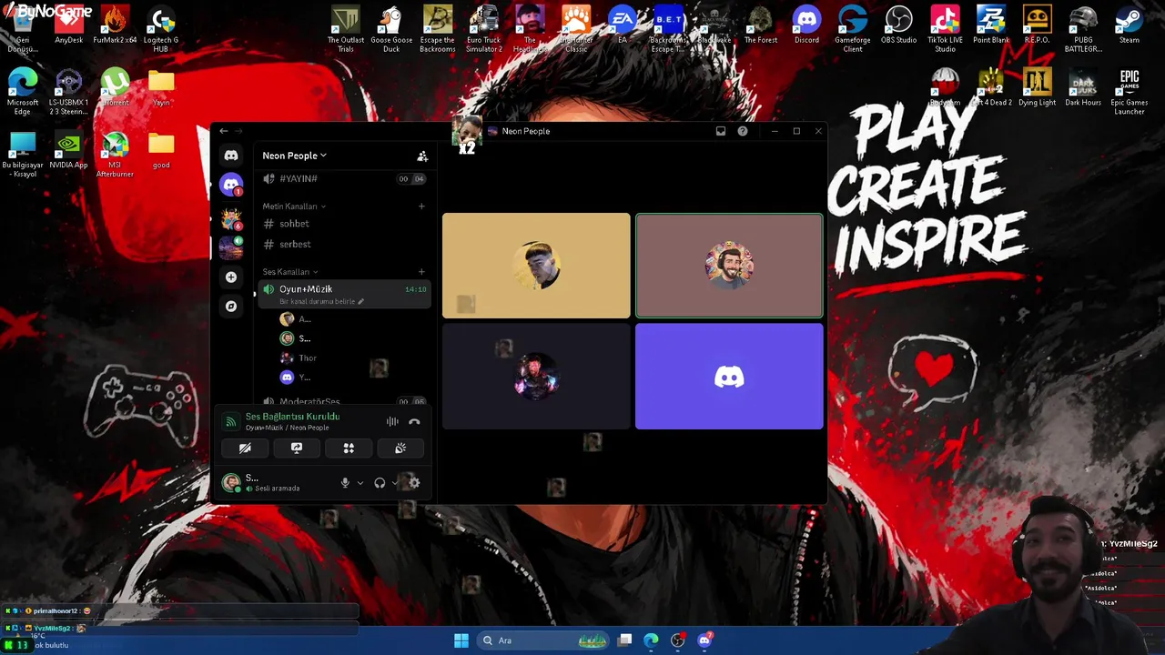1165x655 pixels.
Task: Open Discord help question mark icon
Action: [743, 131]
